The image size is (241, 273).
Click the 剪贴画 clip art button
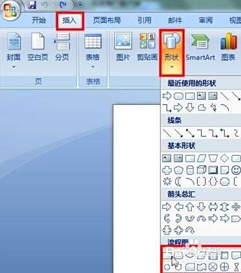147,47
